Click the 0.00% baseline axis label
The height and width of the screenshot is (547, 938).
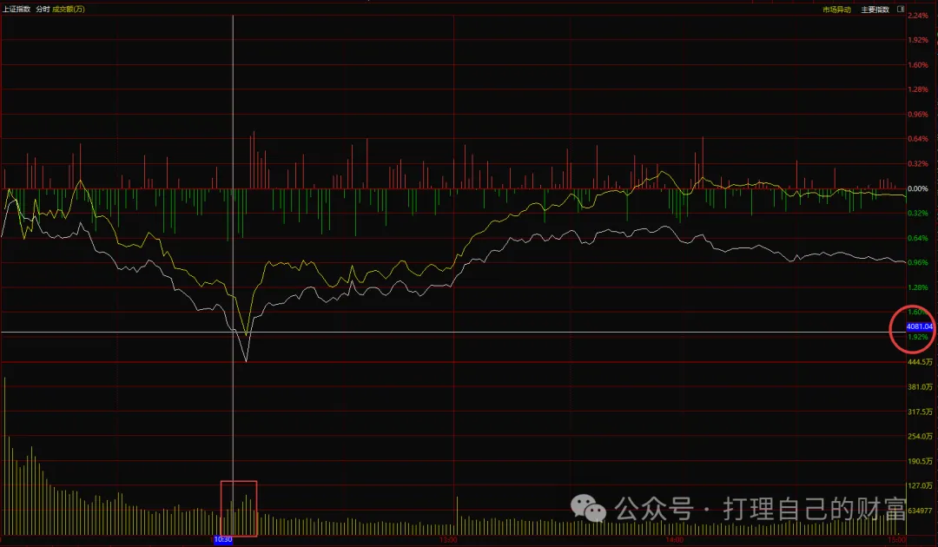pyautogui.click(x=918, y=188)
